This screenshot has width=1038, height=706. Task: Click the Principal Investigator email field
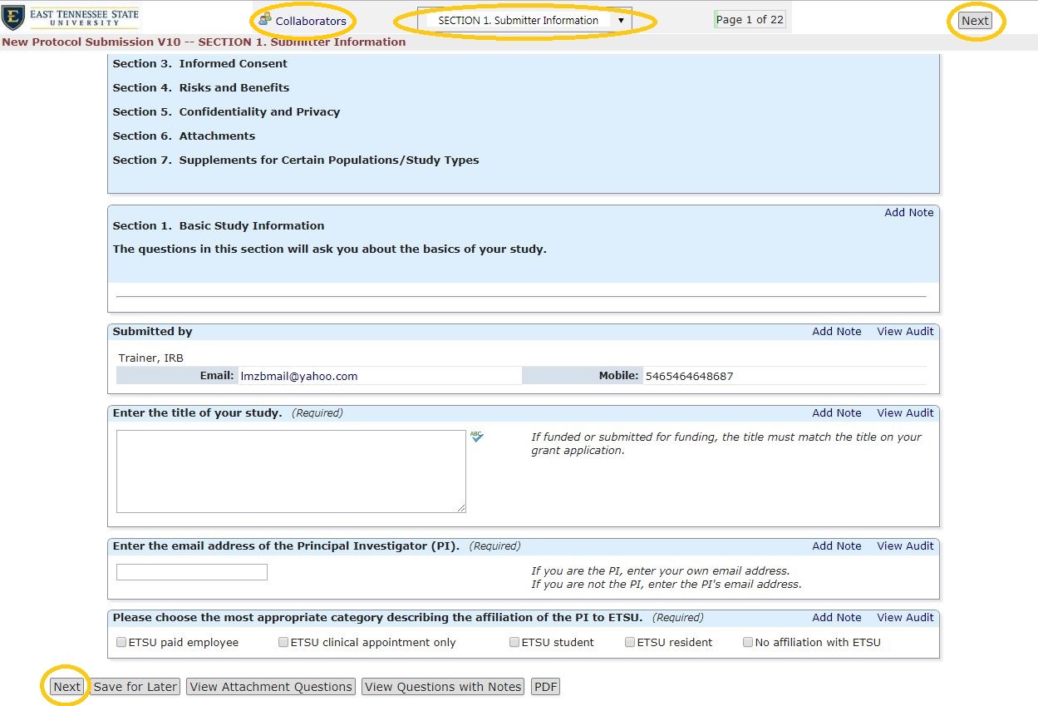192,572
